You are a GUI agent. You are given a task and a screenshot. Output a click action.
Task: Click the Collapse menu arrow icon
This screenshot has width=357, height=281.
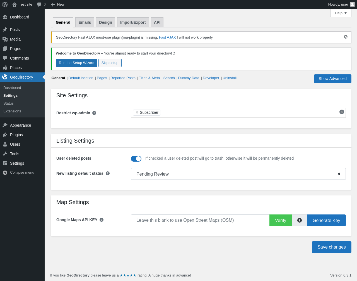pos(5,173)
